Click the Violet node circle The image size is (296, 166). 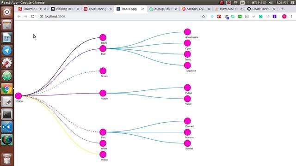[187, 99]
